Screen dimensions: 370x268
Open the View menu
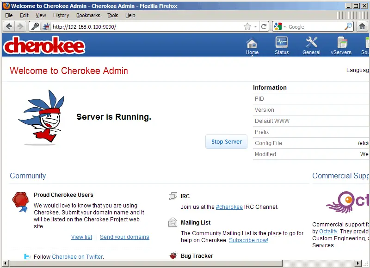click(41, 15)
